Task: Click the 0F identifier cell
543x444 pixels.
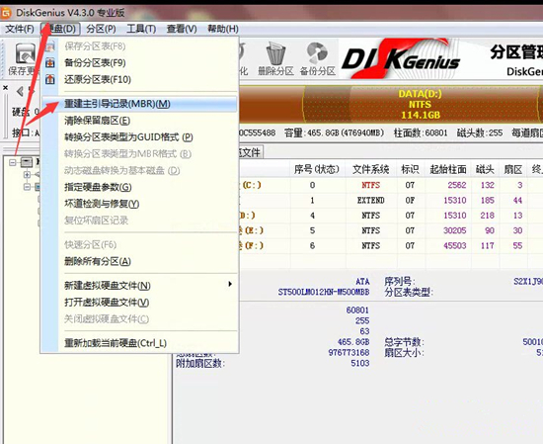Action: pyautogui.click(x=410, y=200)
